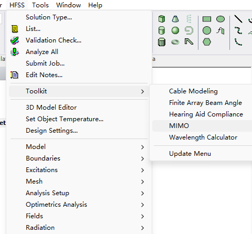
Task: Choose the Draw Cone tool icon
Action: tap(175, 19)
